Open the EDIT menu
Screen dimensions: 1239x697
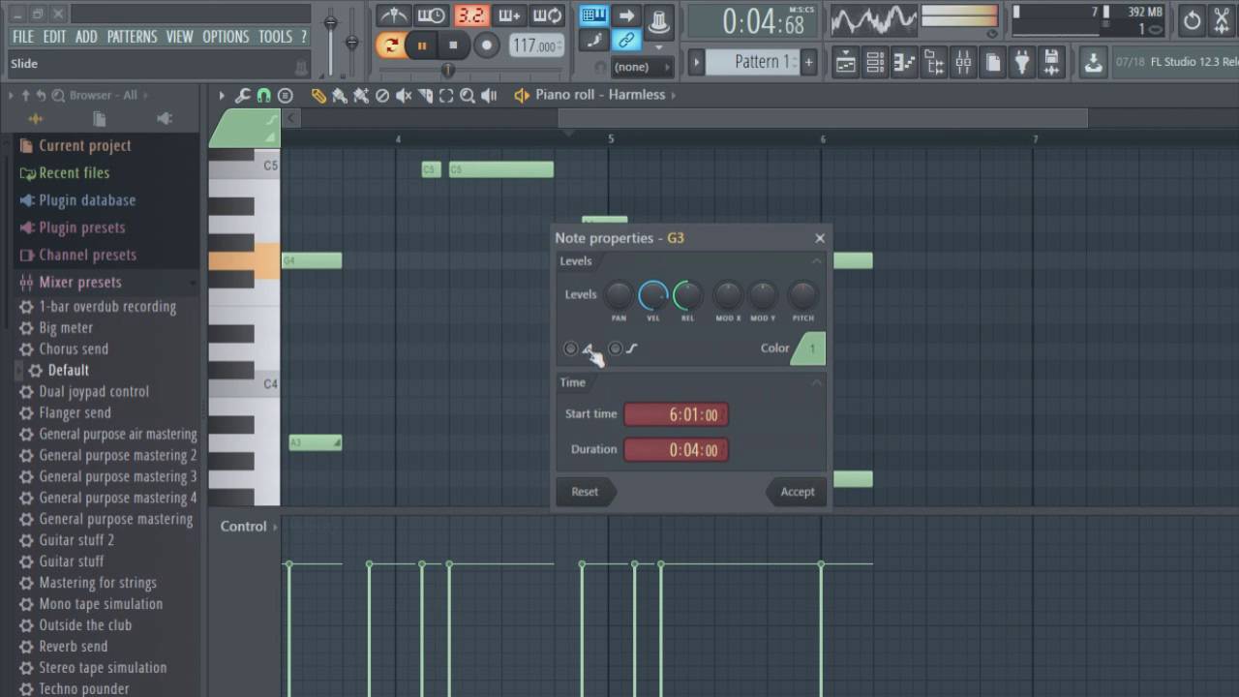[x=54, y=36]
